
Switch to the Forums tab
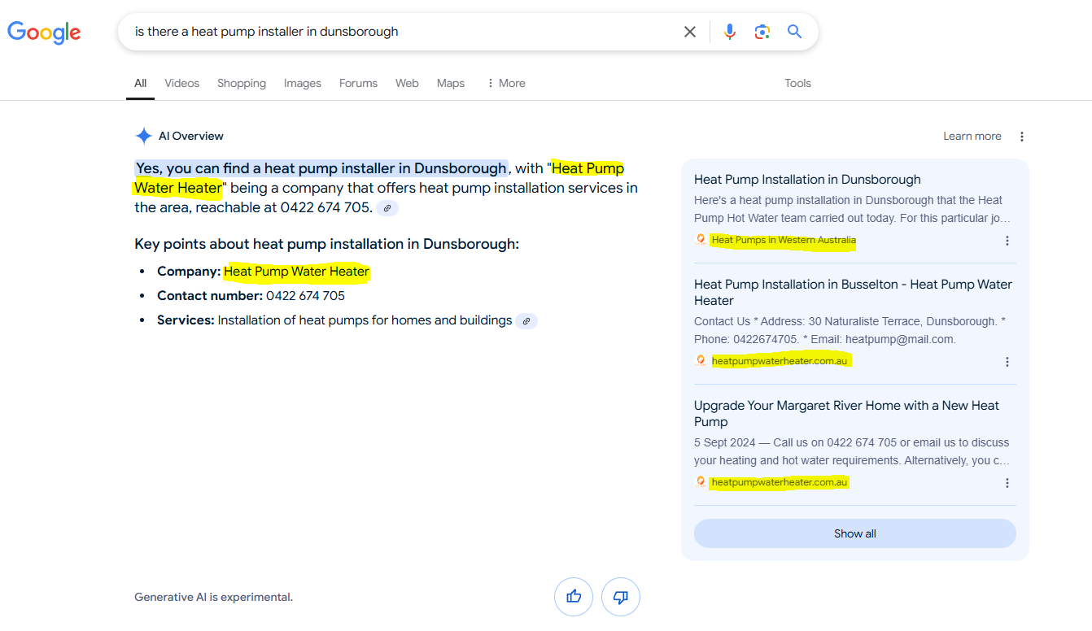point(358,83)
